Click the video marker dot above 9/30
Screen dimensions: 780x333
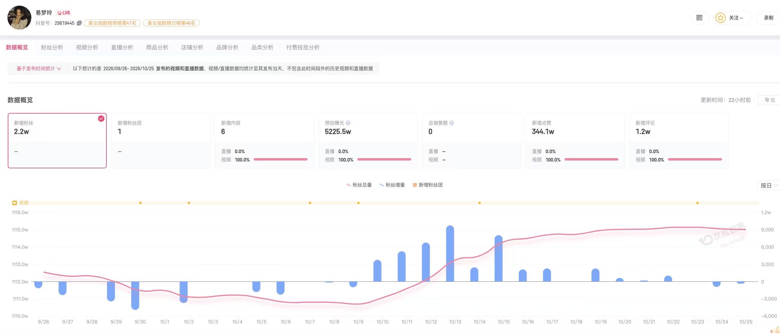coord(140,203)
